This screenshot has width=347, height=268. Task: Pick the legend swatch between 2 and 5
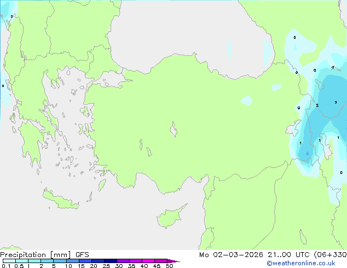[47, 261]
